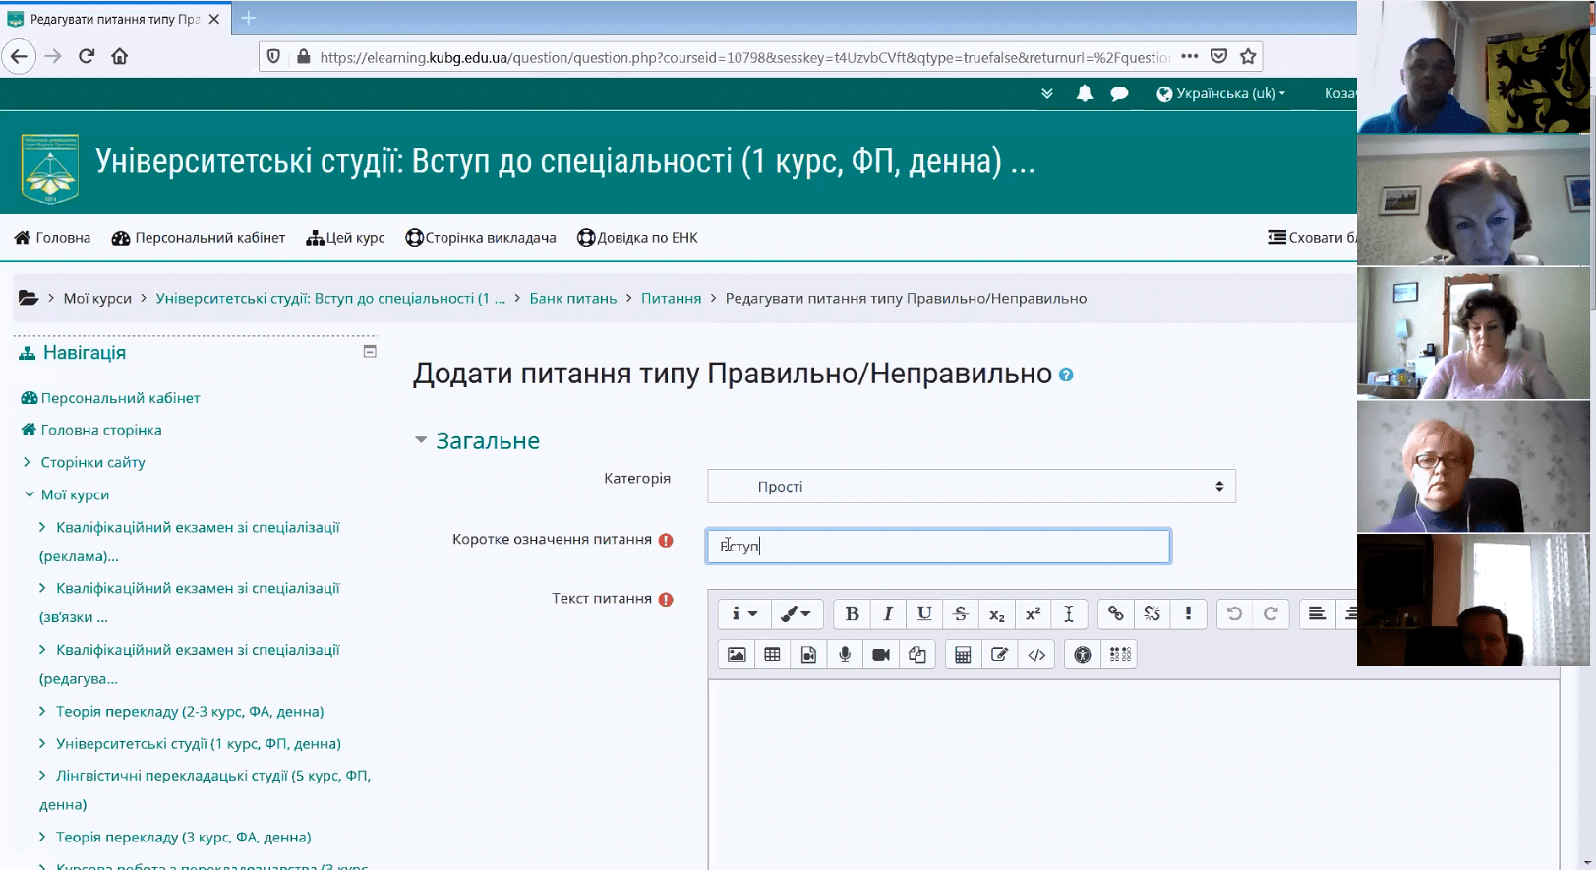Click the Коротке означення питання text field

938,547
